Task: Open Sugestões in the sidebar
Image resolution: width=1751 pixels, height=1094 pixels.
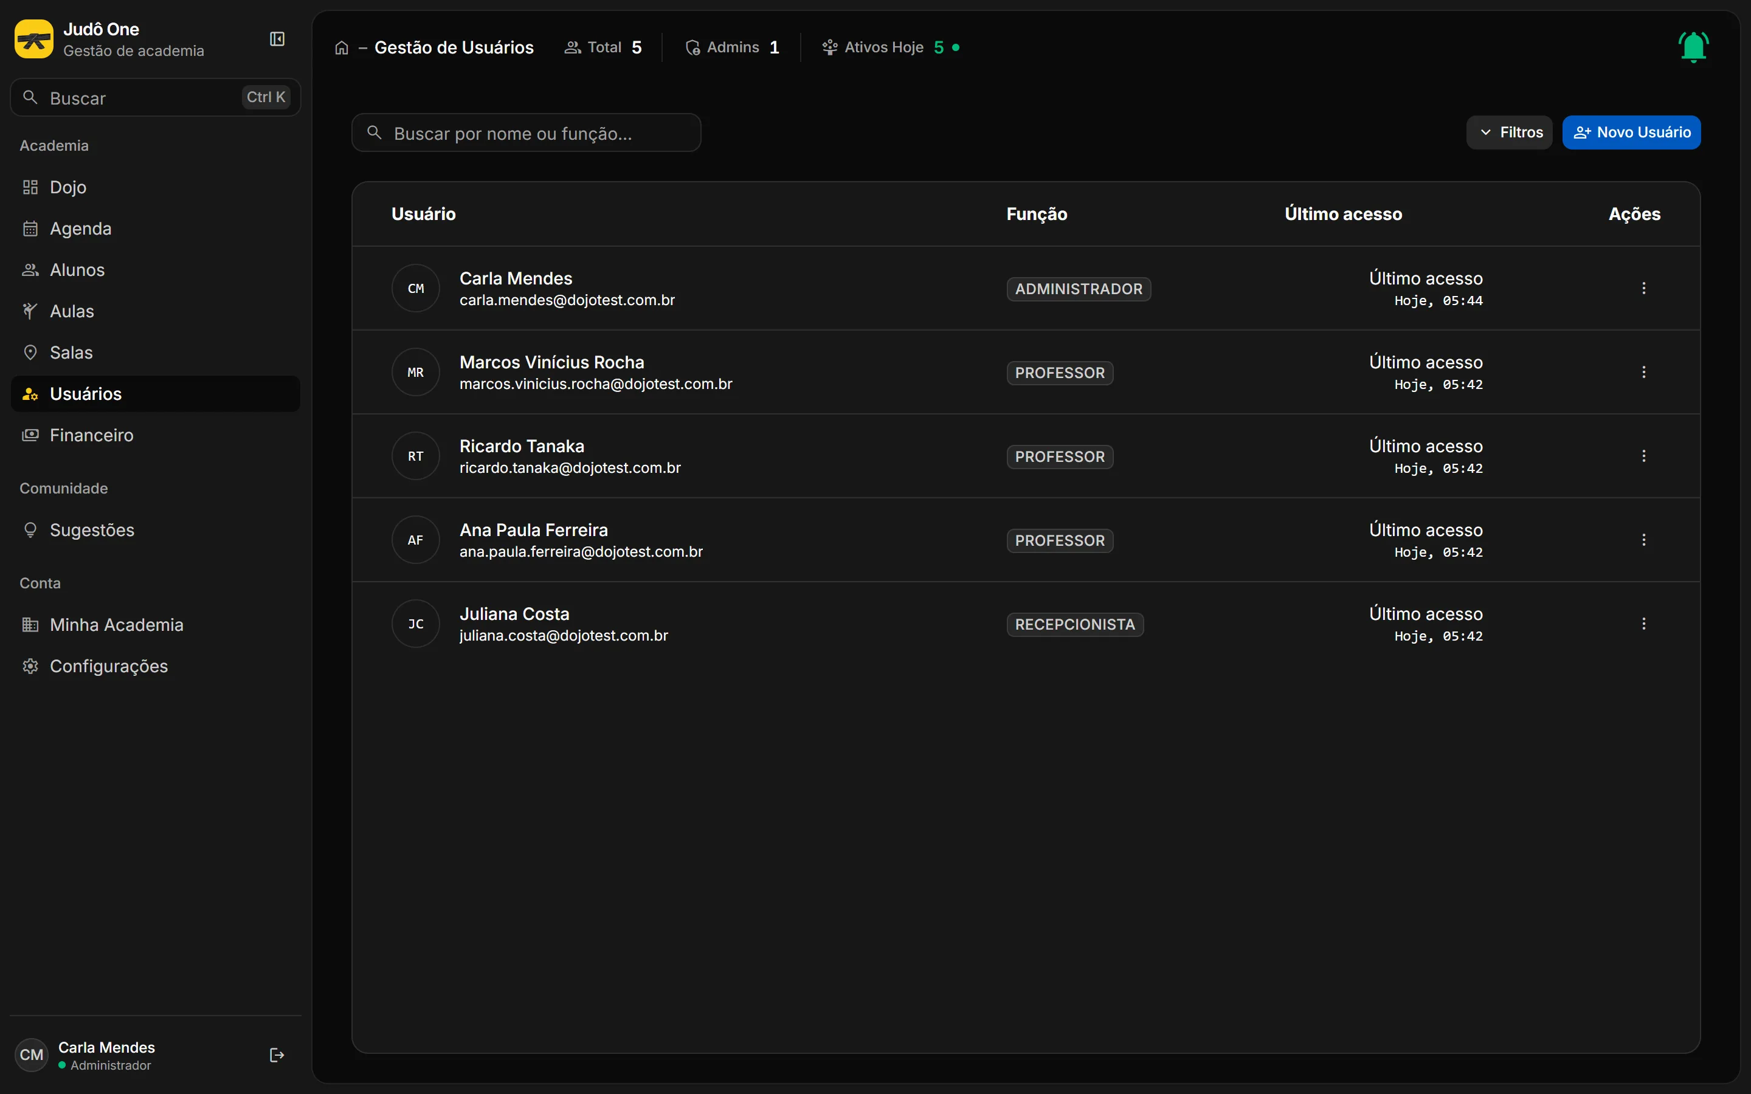Action: [x=156, y=531]
